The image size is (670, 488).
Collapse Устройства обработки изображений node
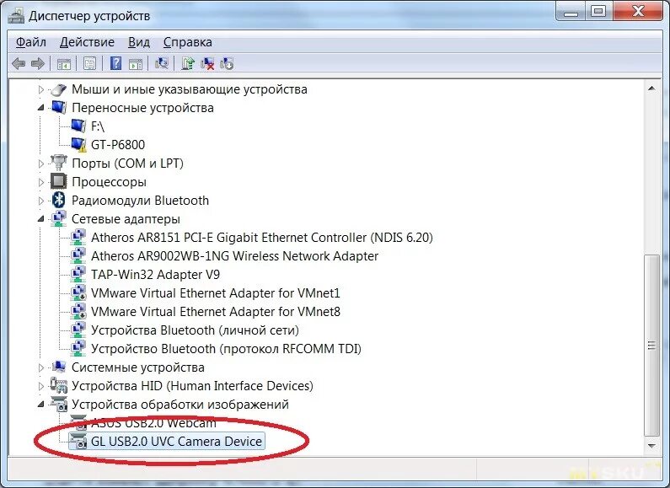point(41,405)
